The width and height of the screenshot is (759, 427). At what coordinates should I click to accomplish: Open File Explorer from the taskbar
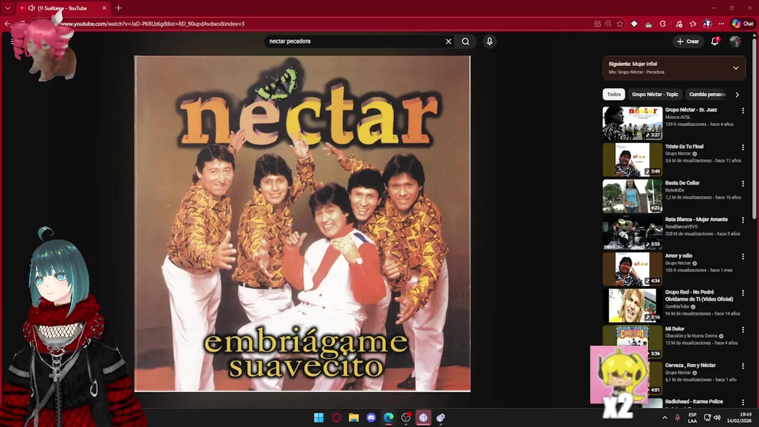[x=354, y=418]
